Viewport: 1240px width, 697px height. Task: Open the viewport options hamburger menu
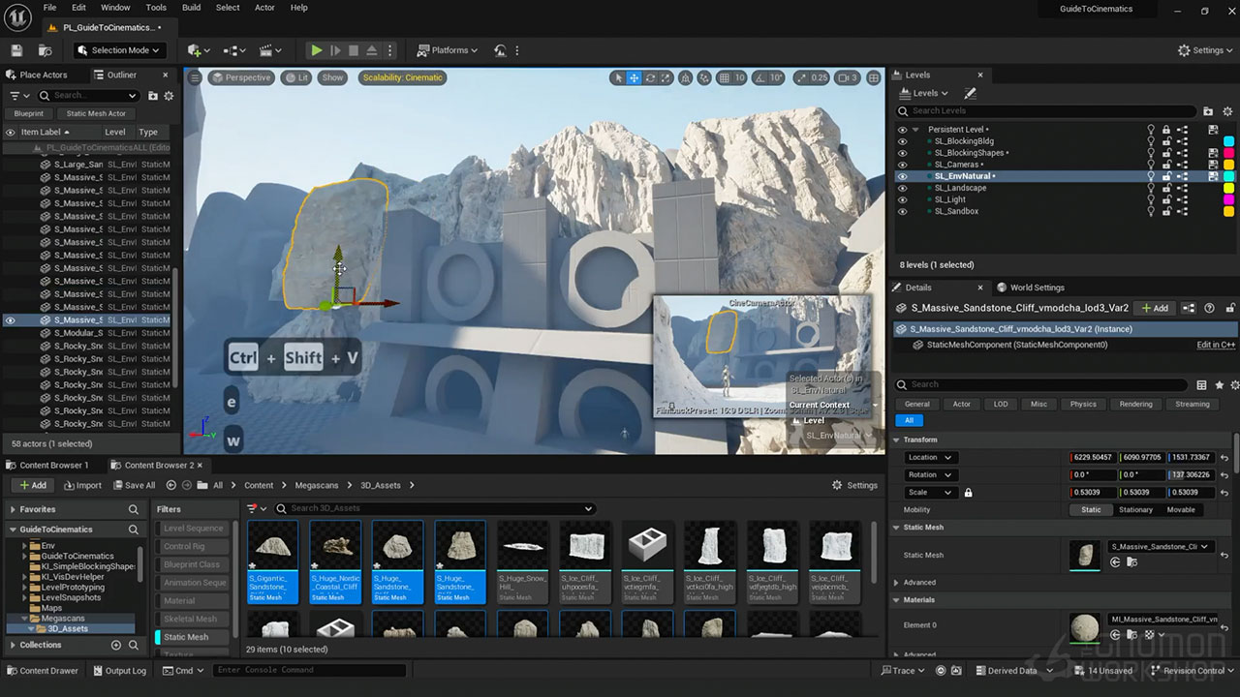click(195, 77)
